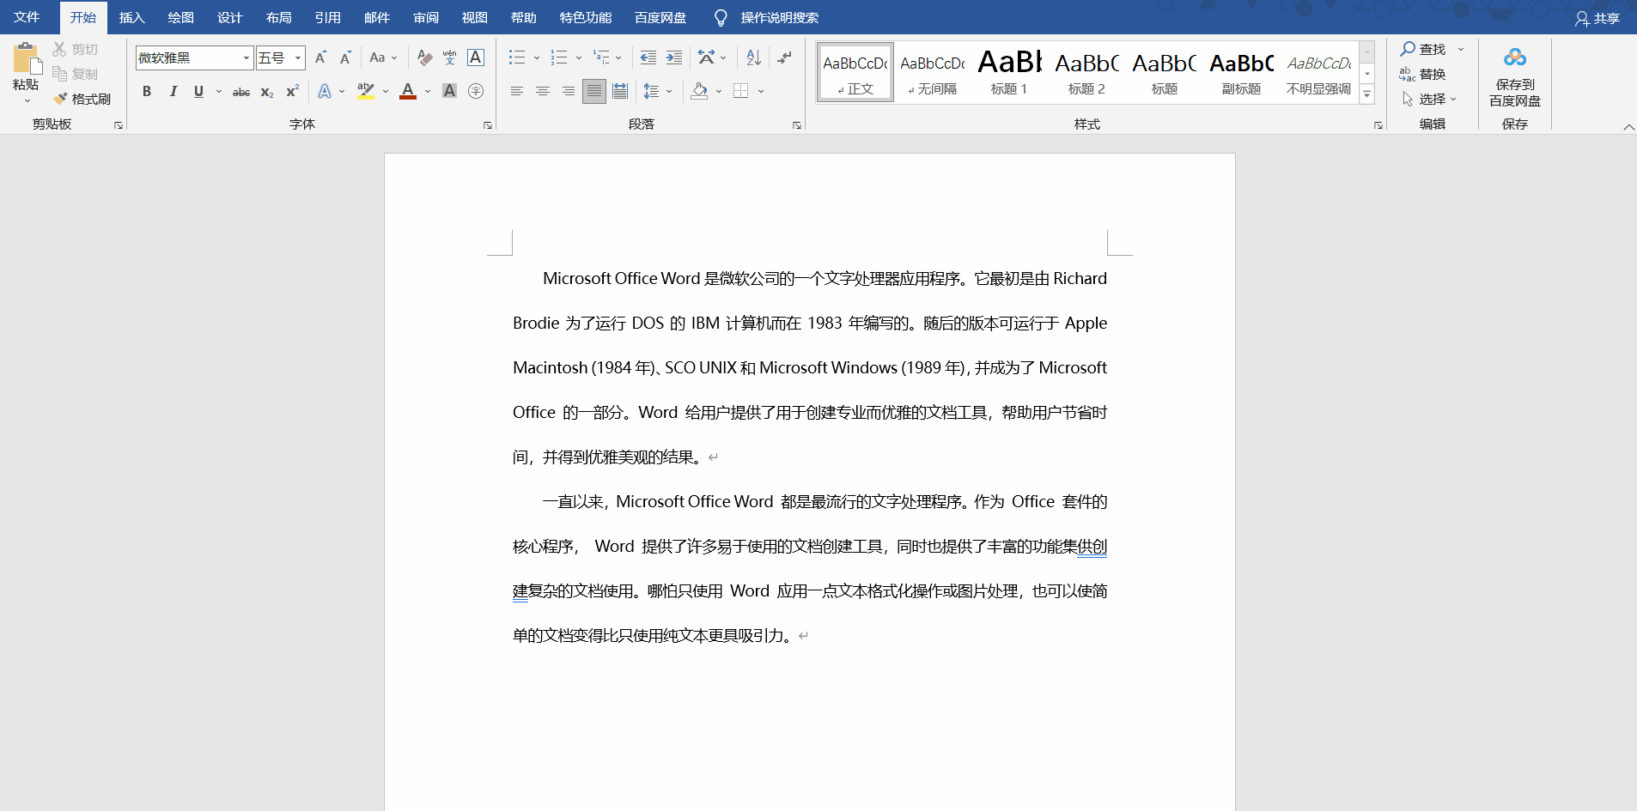Align text left
The width and height of the screenshot is (1637, 811).
[516, 91]
